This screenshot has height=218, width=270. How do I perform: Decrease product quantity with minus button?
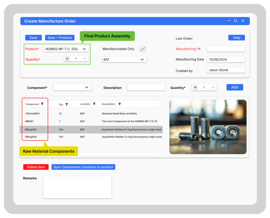tap(85, 59)
